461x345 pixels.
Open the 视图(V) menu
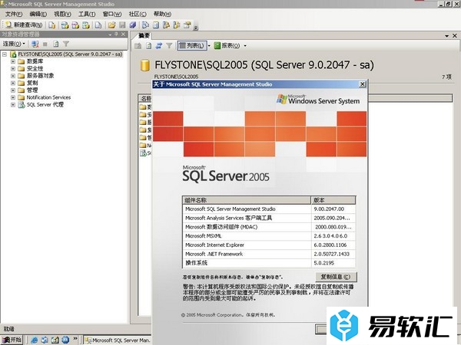coord(62,14)
